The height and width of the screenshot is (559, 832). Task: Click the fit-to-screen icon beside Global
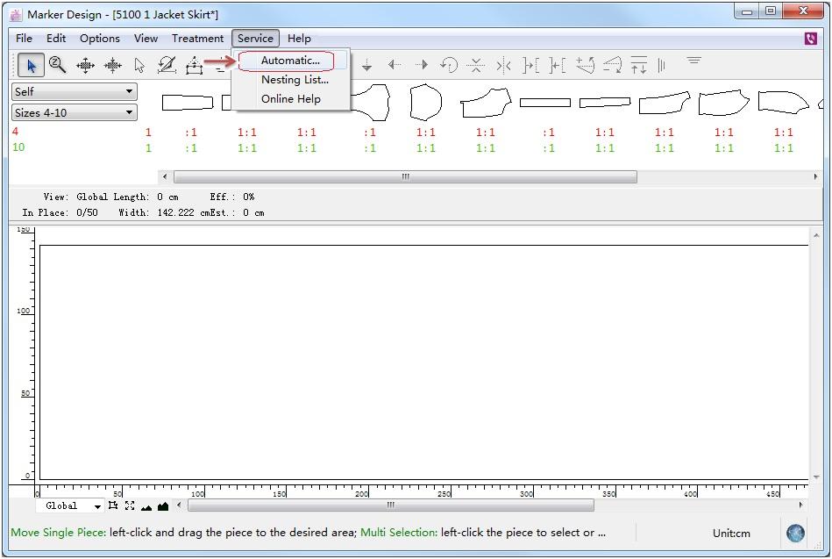tap(130, 505)
